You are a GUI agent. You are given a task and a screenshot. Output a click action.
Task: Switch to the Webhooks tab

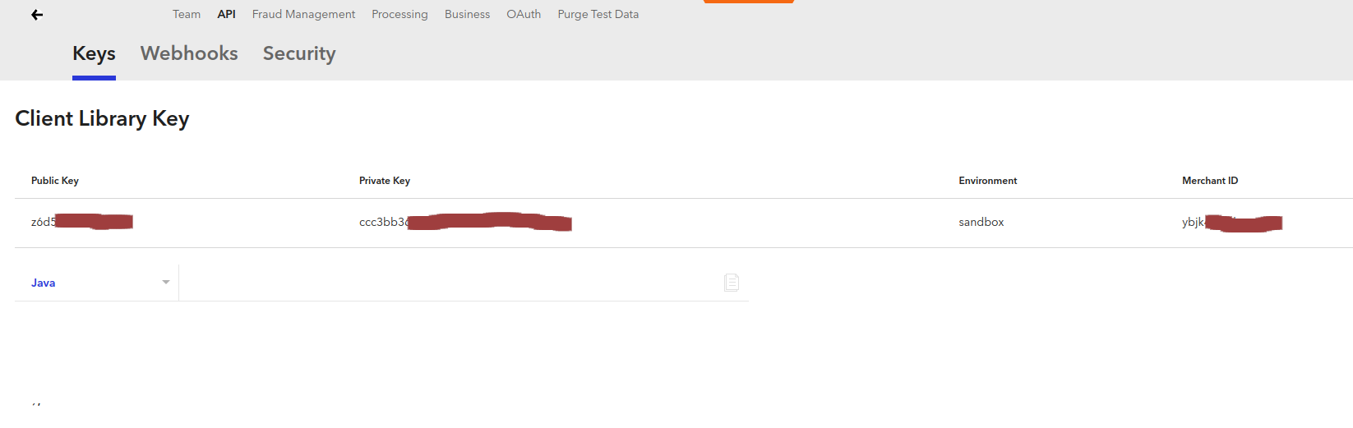[189, 53]
